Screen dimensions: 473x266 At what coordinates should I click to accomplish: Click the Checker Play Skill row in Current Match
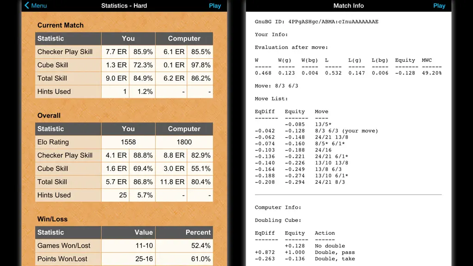coord(124,52)
